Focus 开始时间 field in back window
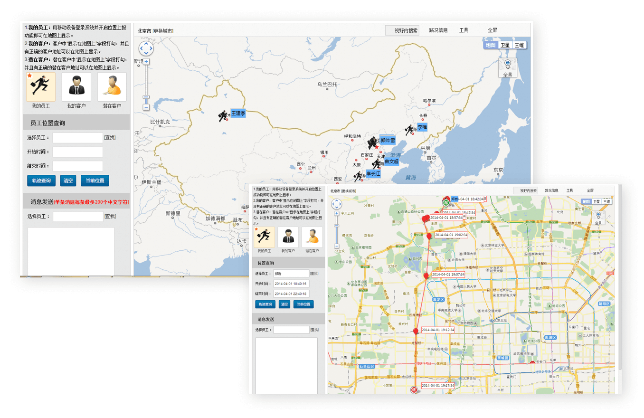The width and height of the screenshot is (644, 418). coord(77,152)
